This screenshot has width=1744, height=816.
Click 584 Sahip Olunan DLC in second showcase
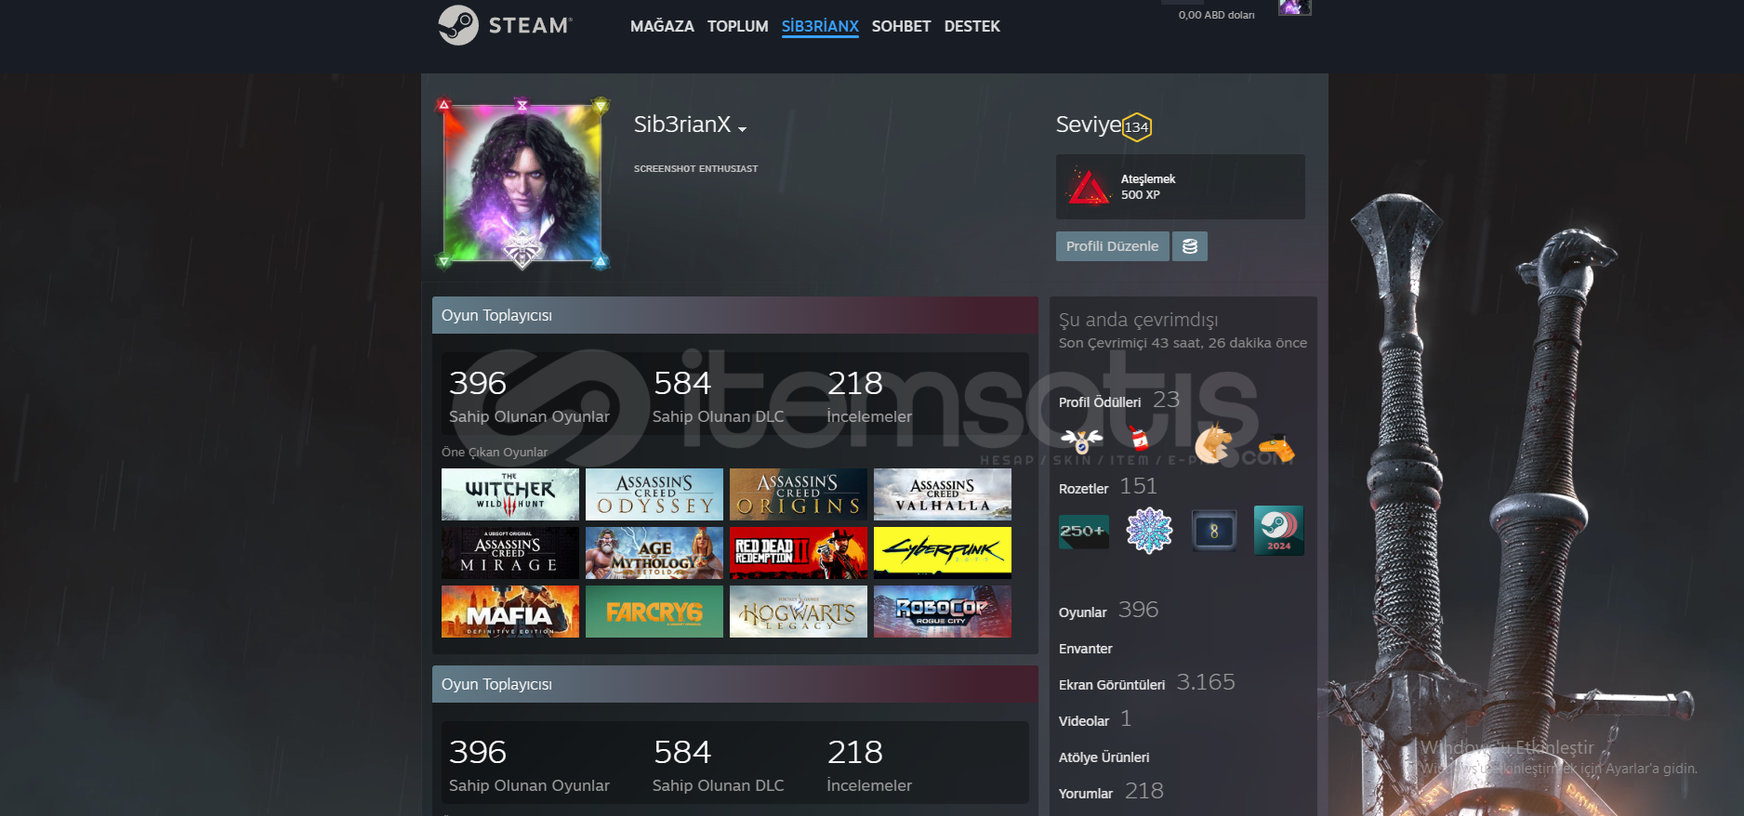718,765
